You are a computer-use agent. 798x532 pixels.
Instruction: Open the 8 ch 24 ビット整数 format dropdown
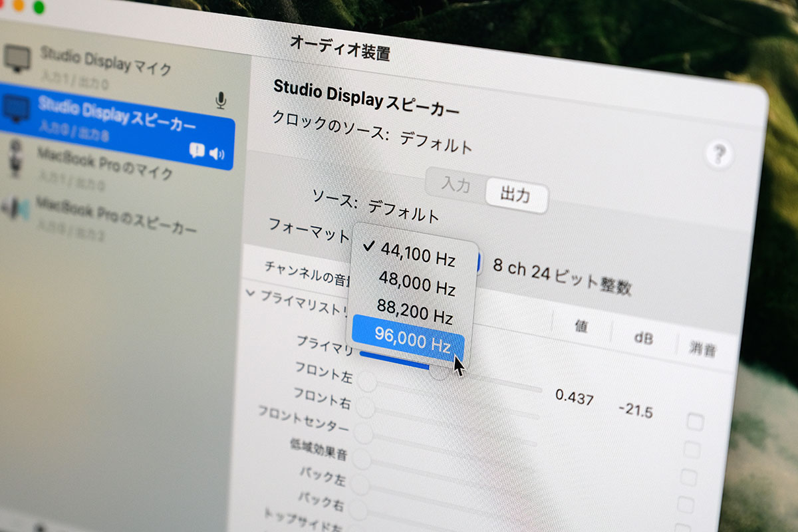pos(562,276)
